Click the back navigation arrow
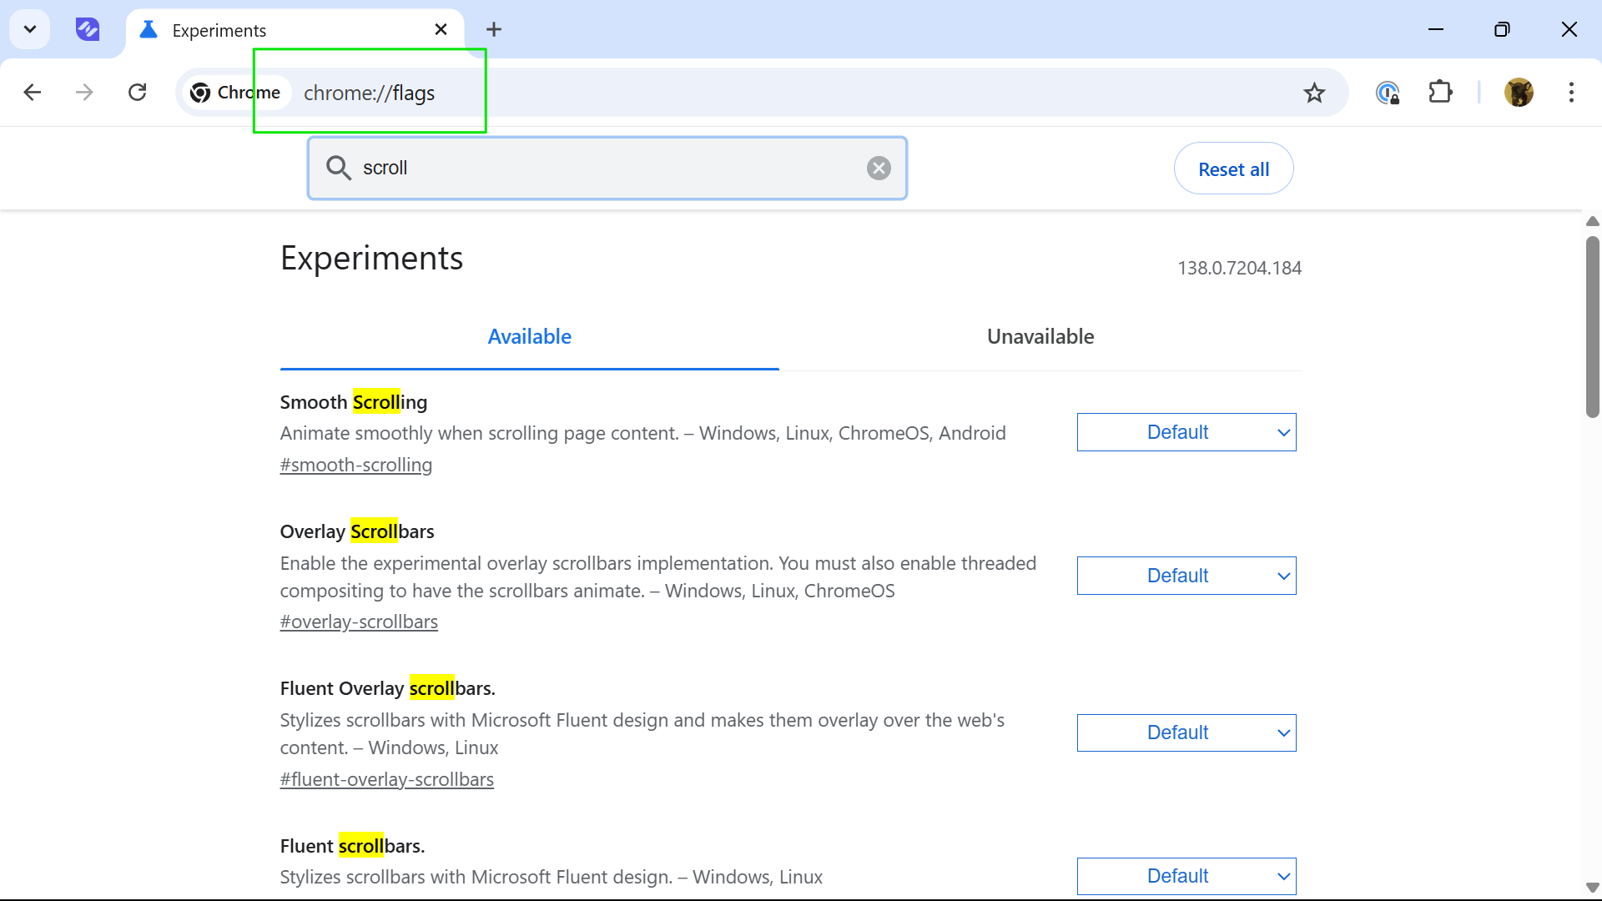The height and width of the screenshot is (901, 1602). [33, 93]
